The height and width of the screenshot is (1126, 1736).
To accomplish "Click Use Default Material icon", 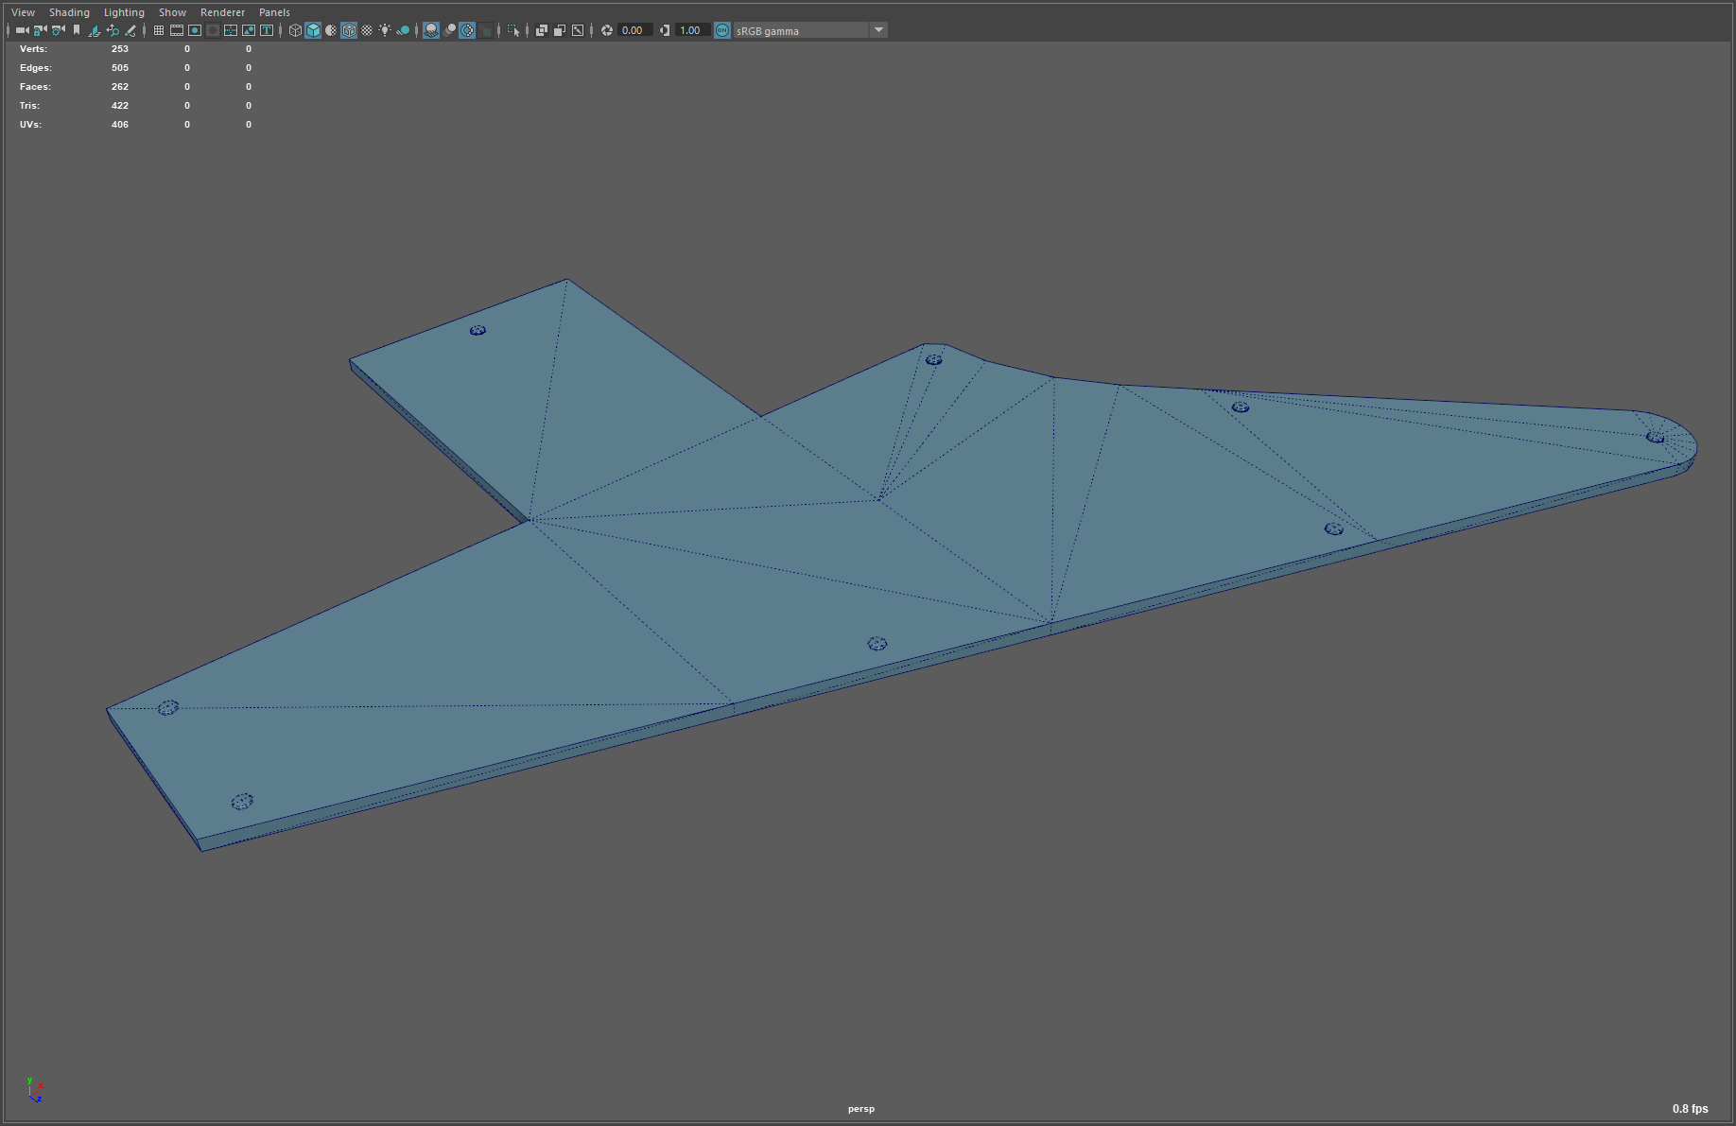I will [x=331, y=30].
